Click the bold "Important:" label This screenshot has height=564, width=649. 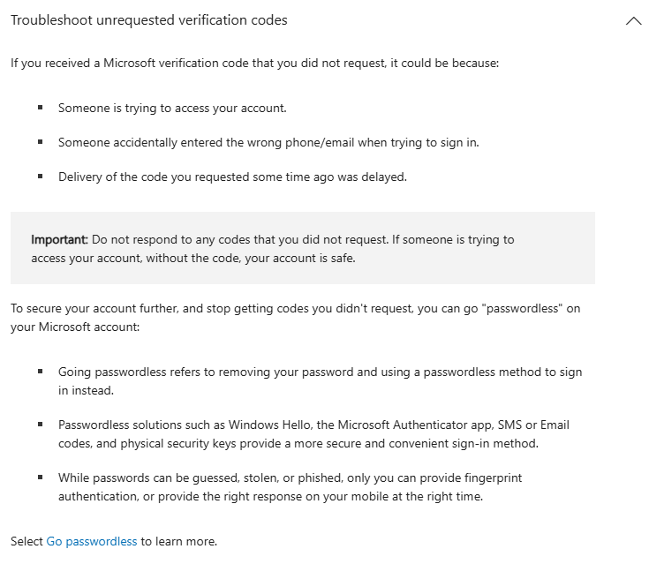[59, 239]
